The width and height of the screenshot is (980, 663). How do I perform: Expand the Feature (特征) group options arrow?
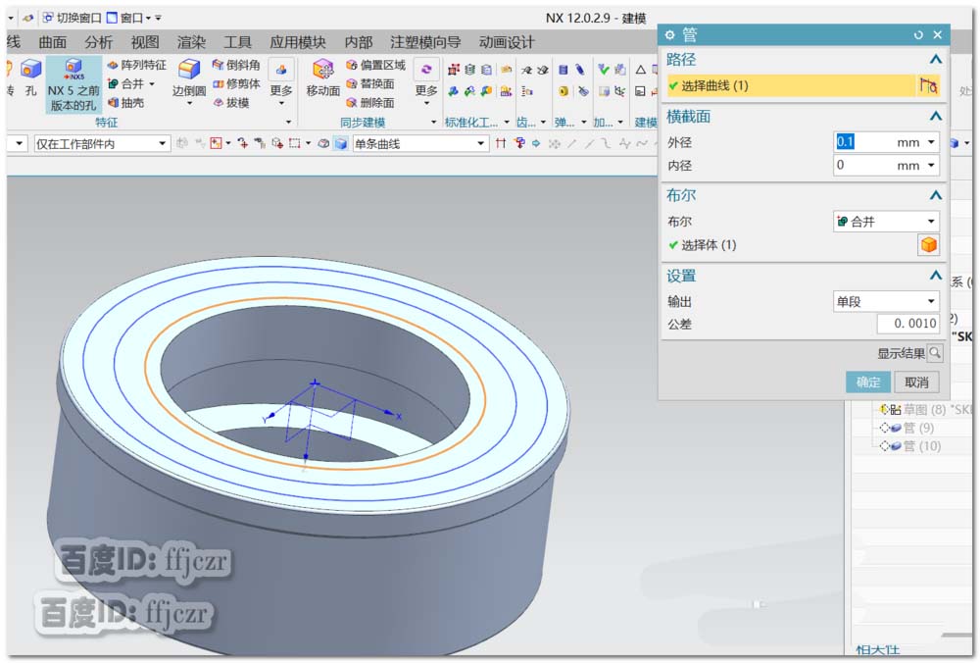click(x=289, y=122)
